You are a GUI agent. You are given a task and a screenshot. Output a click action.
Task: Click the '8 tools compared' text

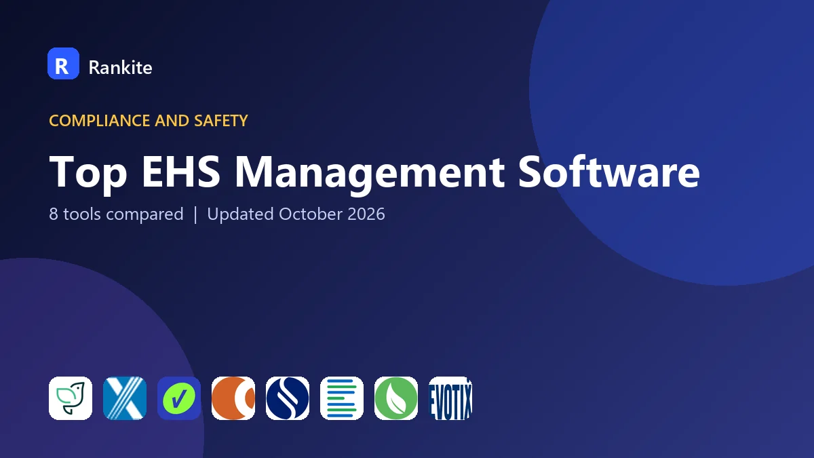pyautogui.click(x=116, y=214)
